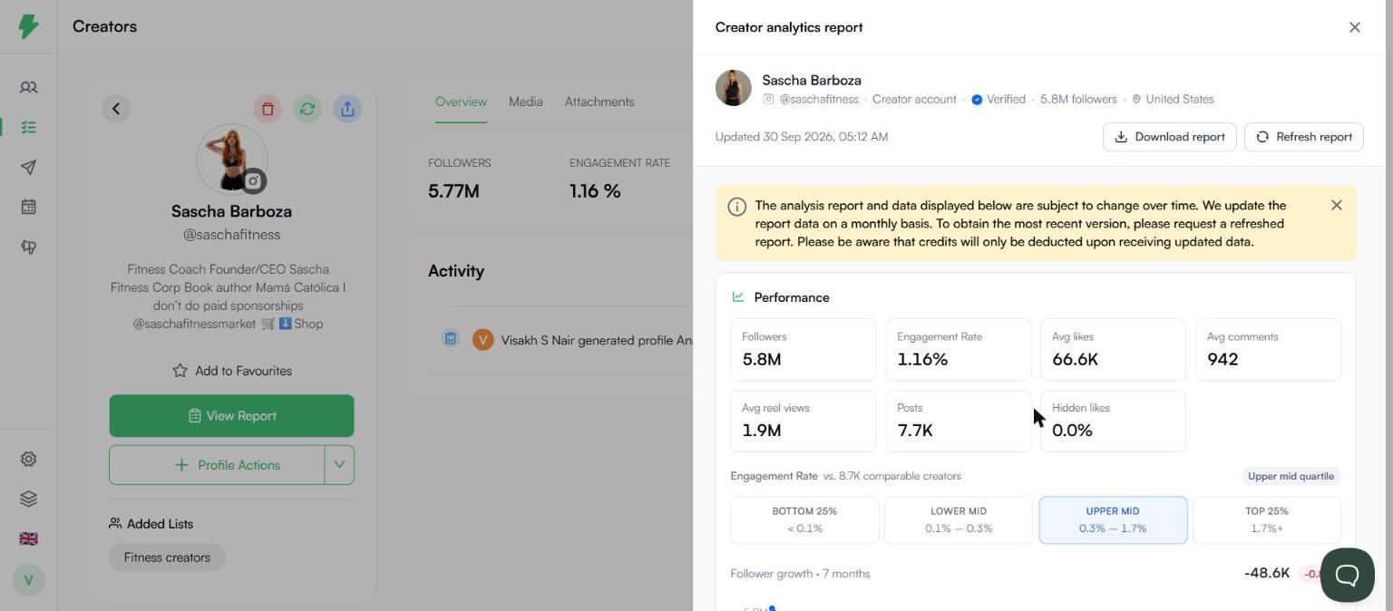Click the Upper mid quartile badge

(1291, 476)
